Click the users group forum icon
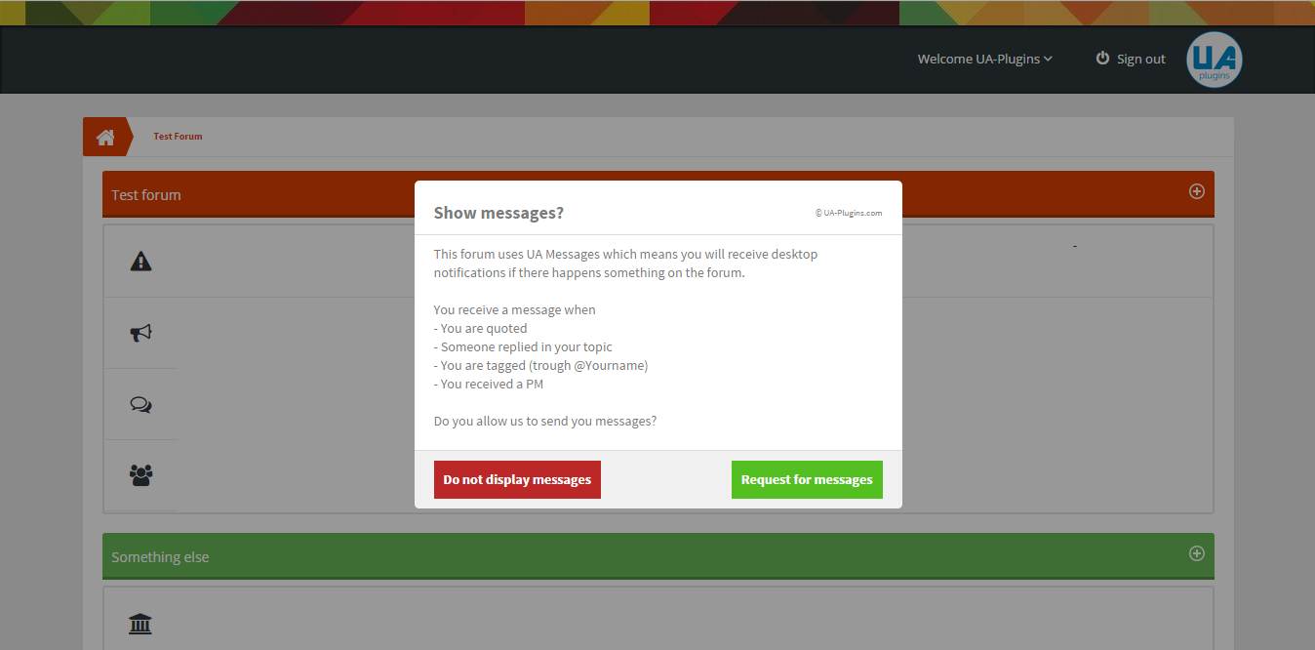The width and height of the screenshot is (1315, 650). [x=140, y=476]
